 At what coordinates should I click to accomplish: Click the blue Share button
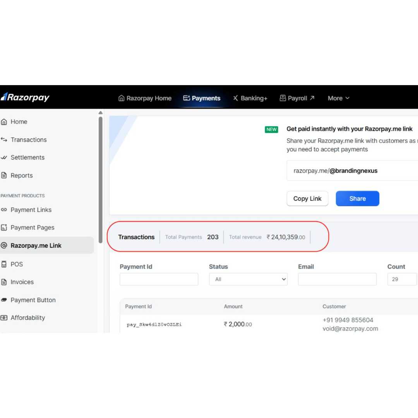(x=358, y=199)
